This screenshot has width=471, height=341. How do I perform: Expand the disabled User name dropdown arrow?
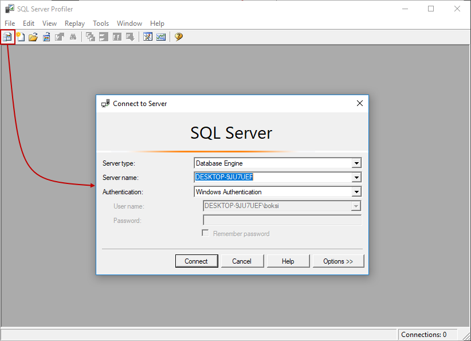point(356,206)
